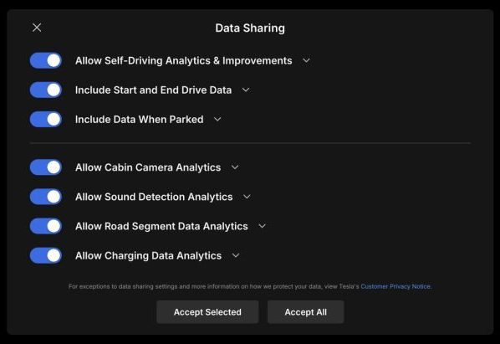Turn off Include Data When Parked switch
The height and width of the screenshot is (344, 500).
pyautogui.click(x=46, y=120)
